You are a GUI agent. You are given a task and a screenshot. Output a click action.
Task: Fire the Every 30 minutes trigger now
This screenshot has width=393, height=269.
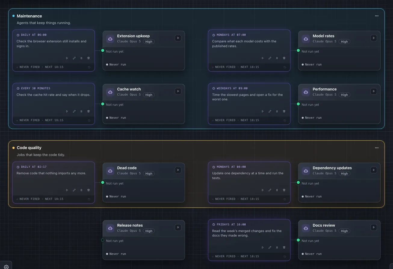point(67,111)
